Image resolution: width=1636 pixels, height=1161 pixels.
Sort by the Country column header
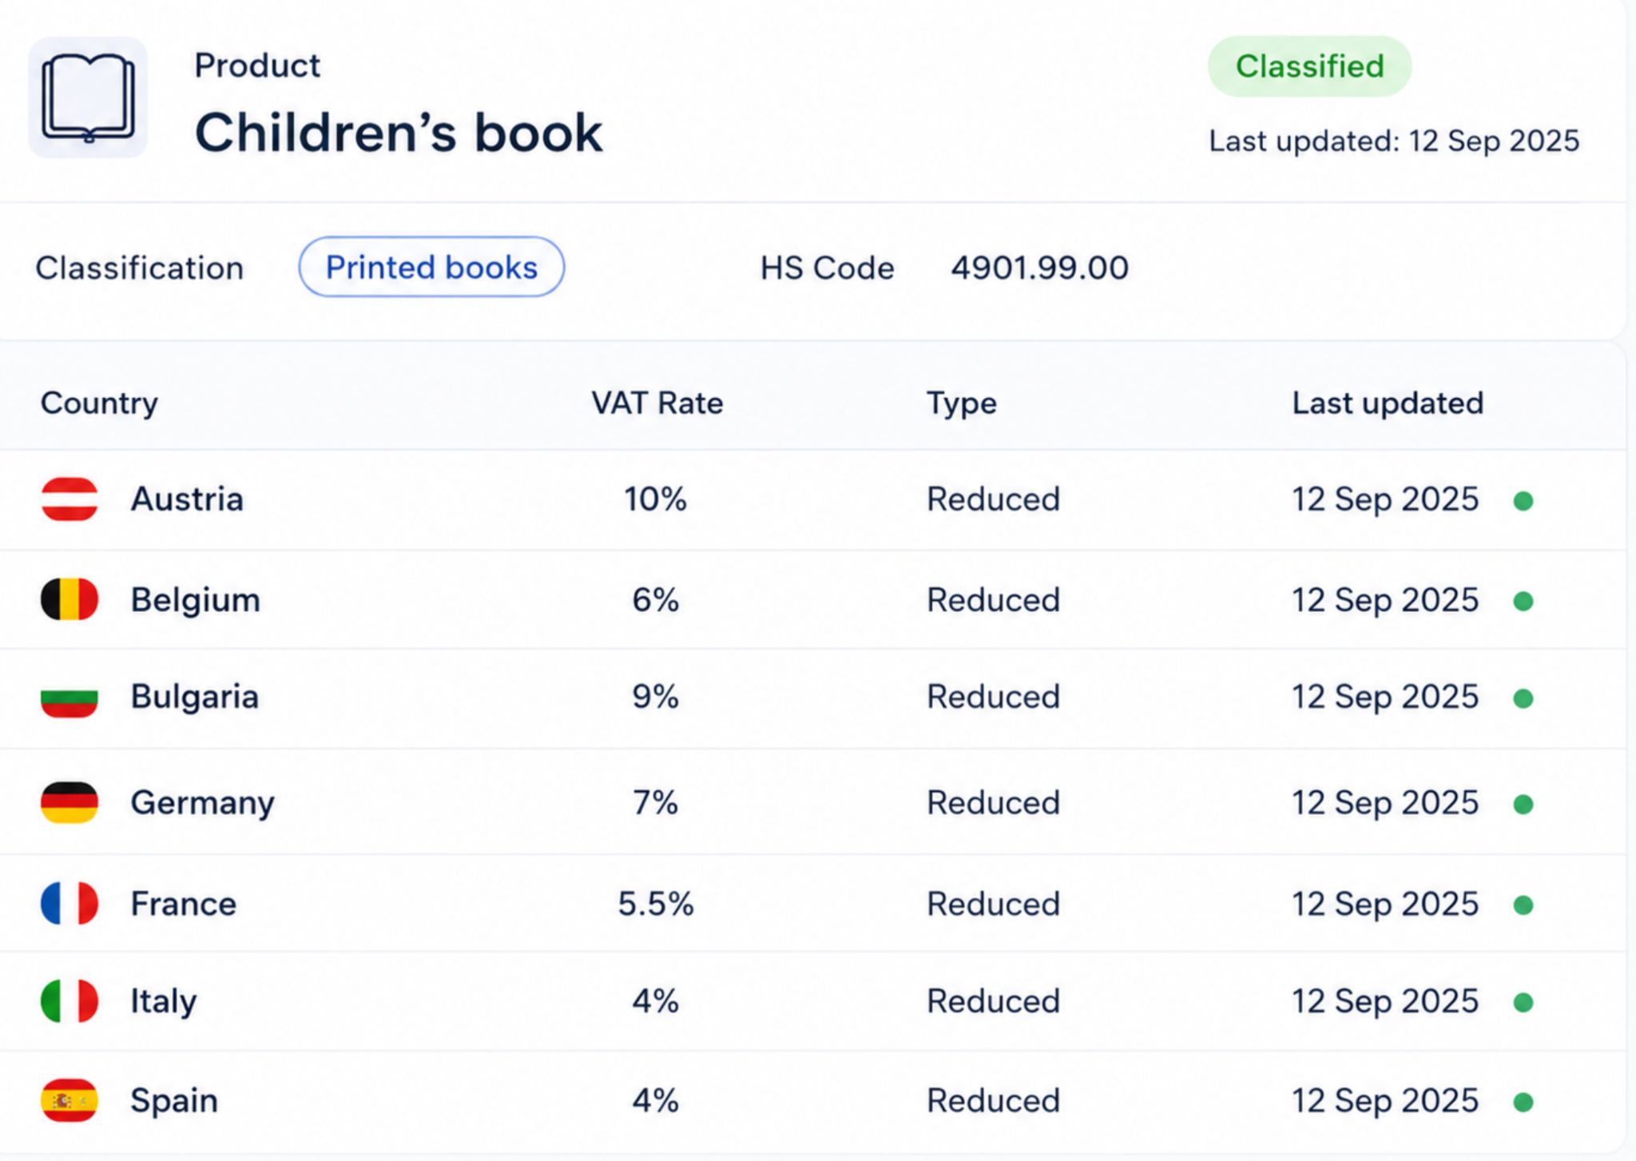pyautogui.click(x=99, y=403)
